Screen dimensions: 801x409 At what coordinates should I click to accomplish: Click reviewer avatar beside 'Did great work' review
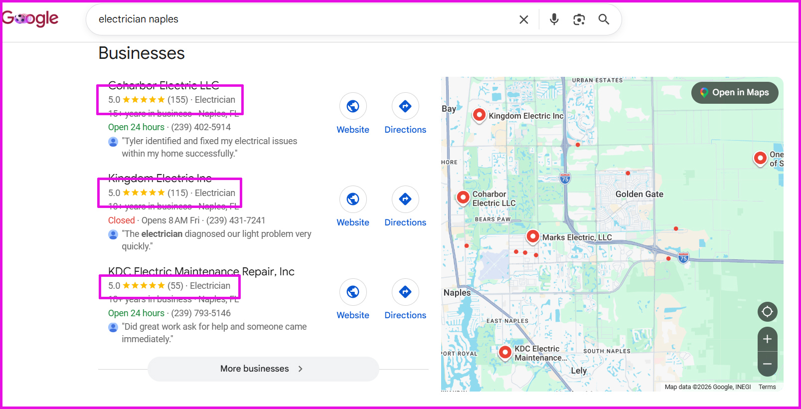coord(113,327)
